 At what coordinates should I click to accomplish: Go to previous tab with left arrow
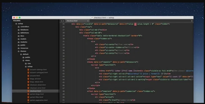61,21
